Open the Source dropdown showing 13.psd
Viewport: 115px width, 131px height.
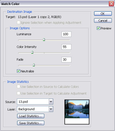pos(35,102)
